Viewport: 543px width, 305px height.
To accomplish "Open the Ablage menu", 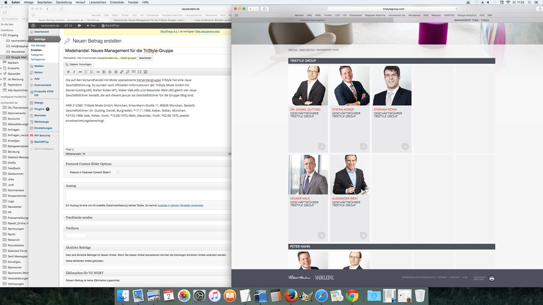I will (29, 2).
